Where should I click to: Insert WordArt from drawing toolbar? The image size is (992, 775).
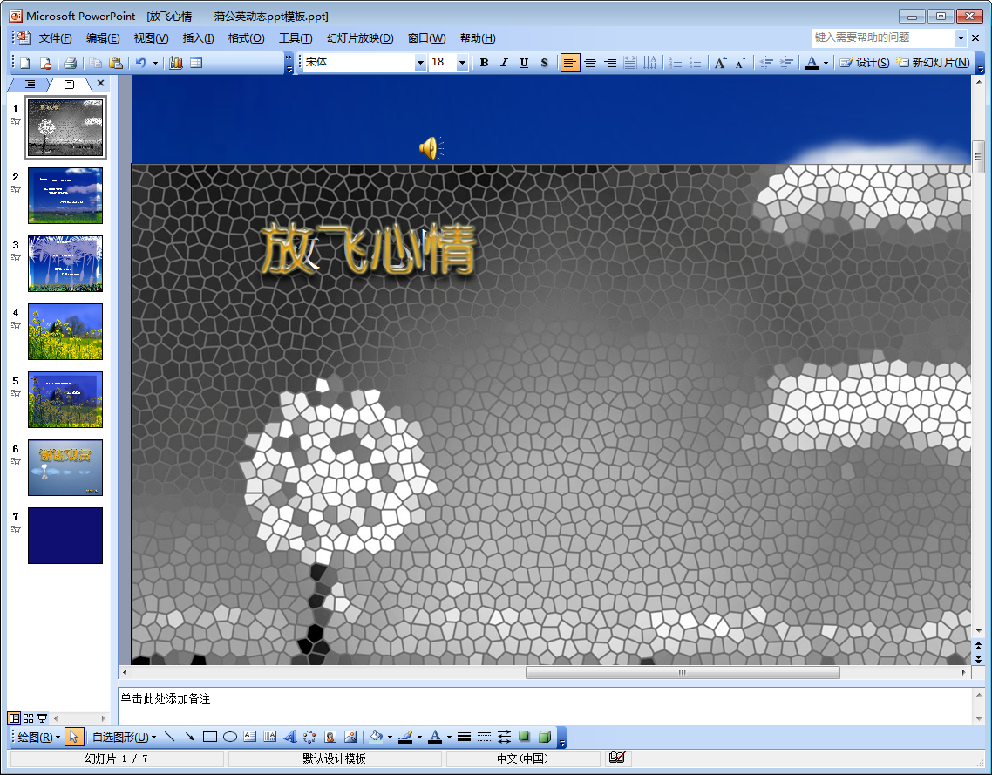click(x=290, y=737)
